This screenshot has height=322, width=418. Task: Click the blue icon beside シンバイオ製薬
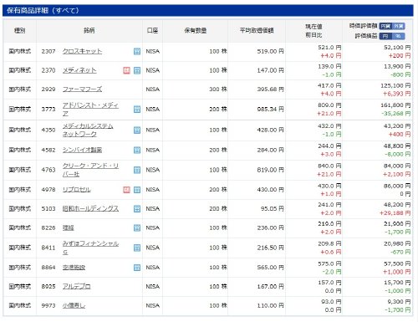pos(137,150)
